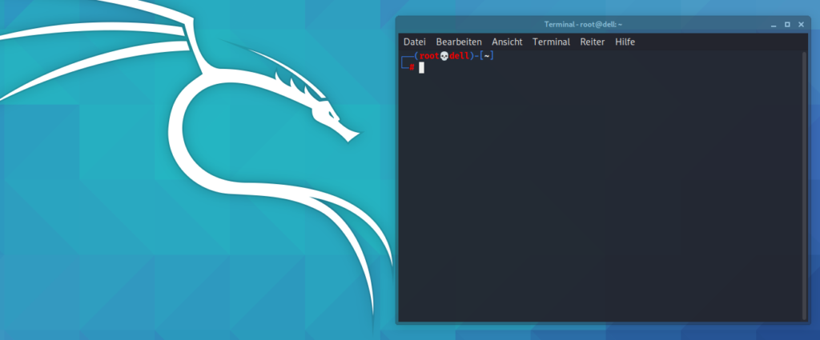This screenshot has height=340, width=820.
Task: Open the Reiter menu
Action: coord(593,42)
